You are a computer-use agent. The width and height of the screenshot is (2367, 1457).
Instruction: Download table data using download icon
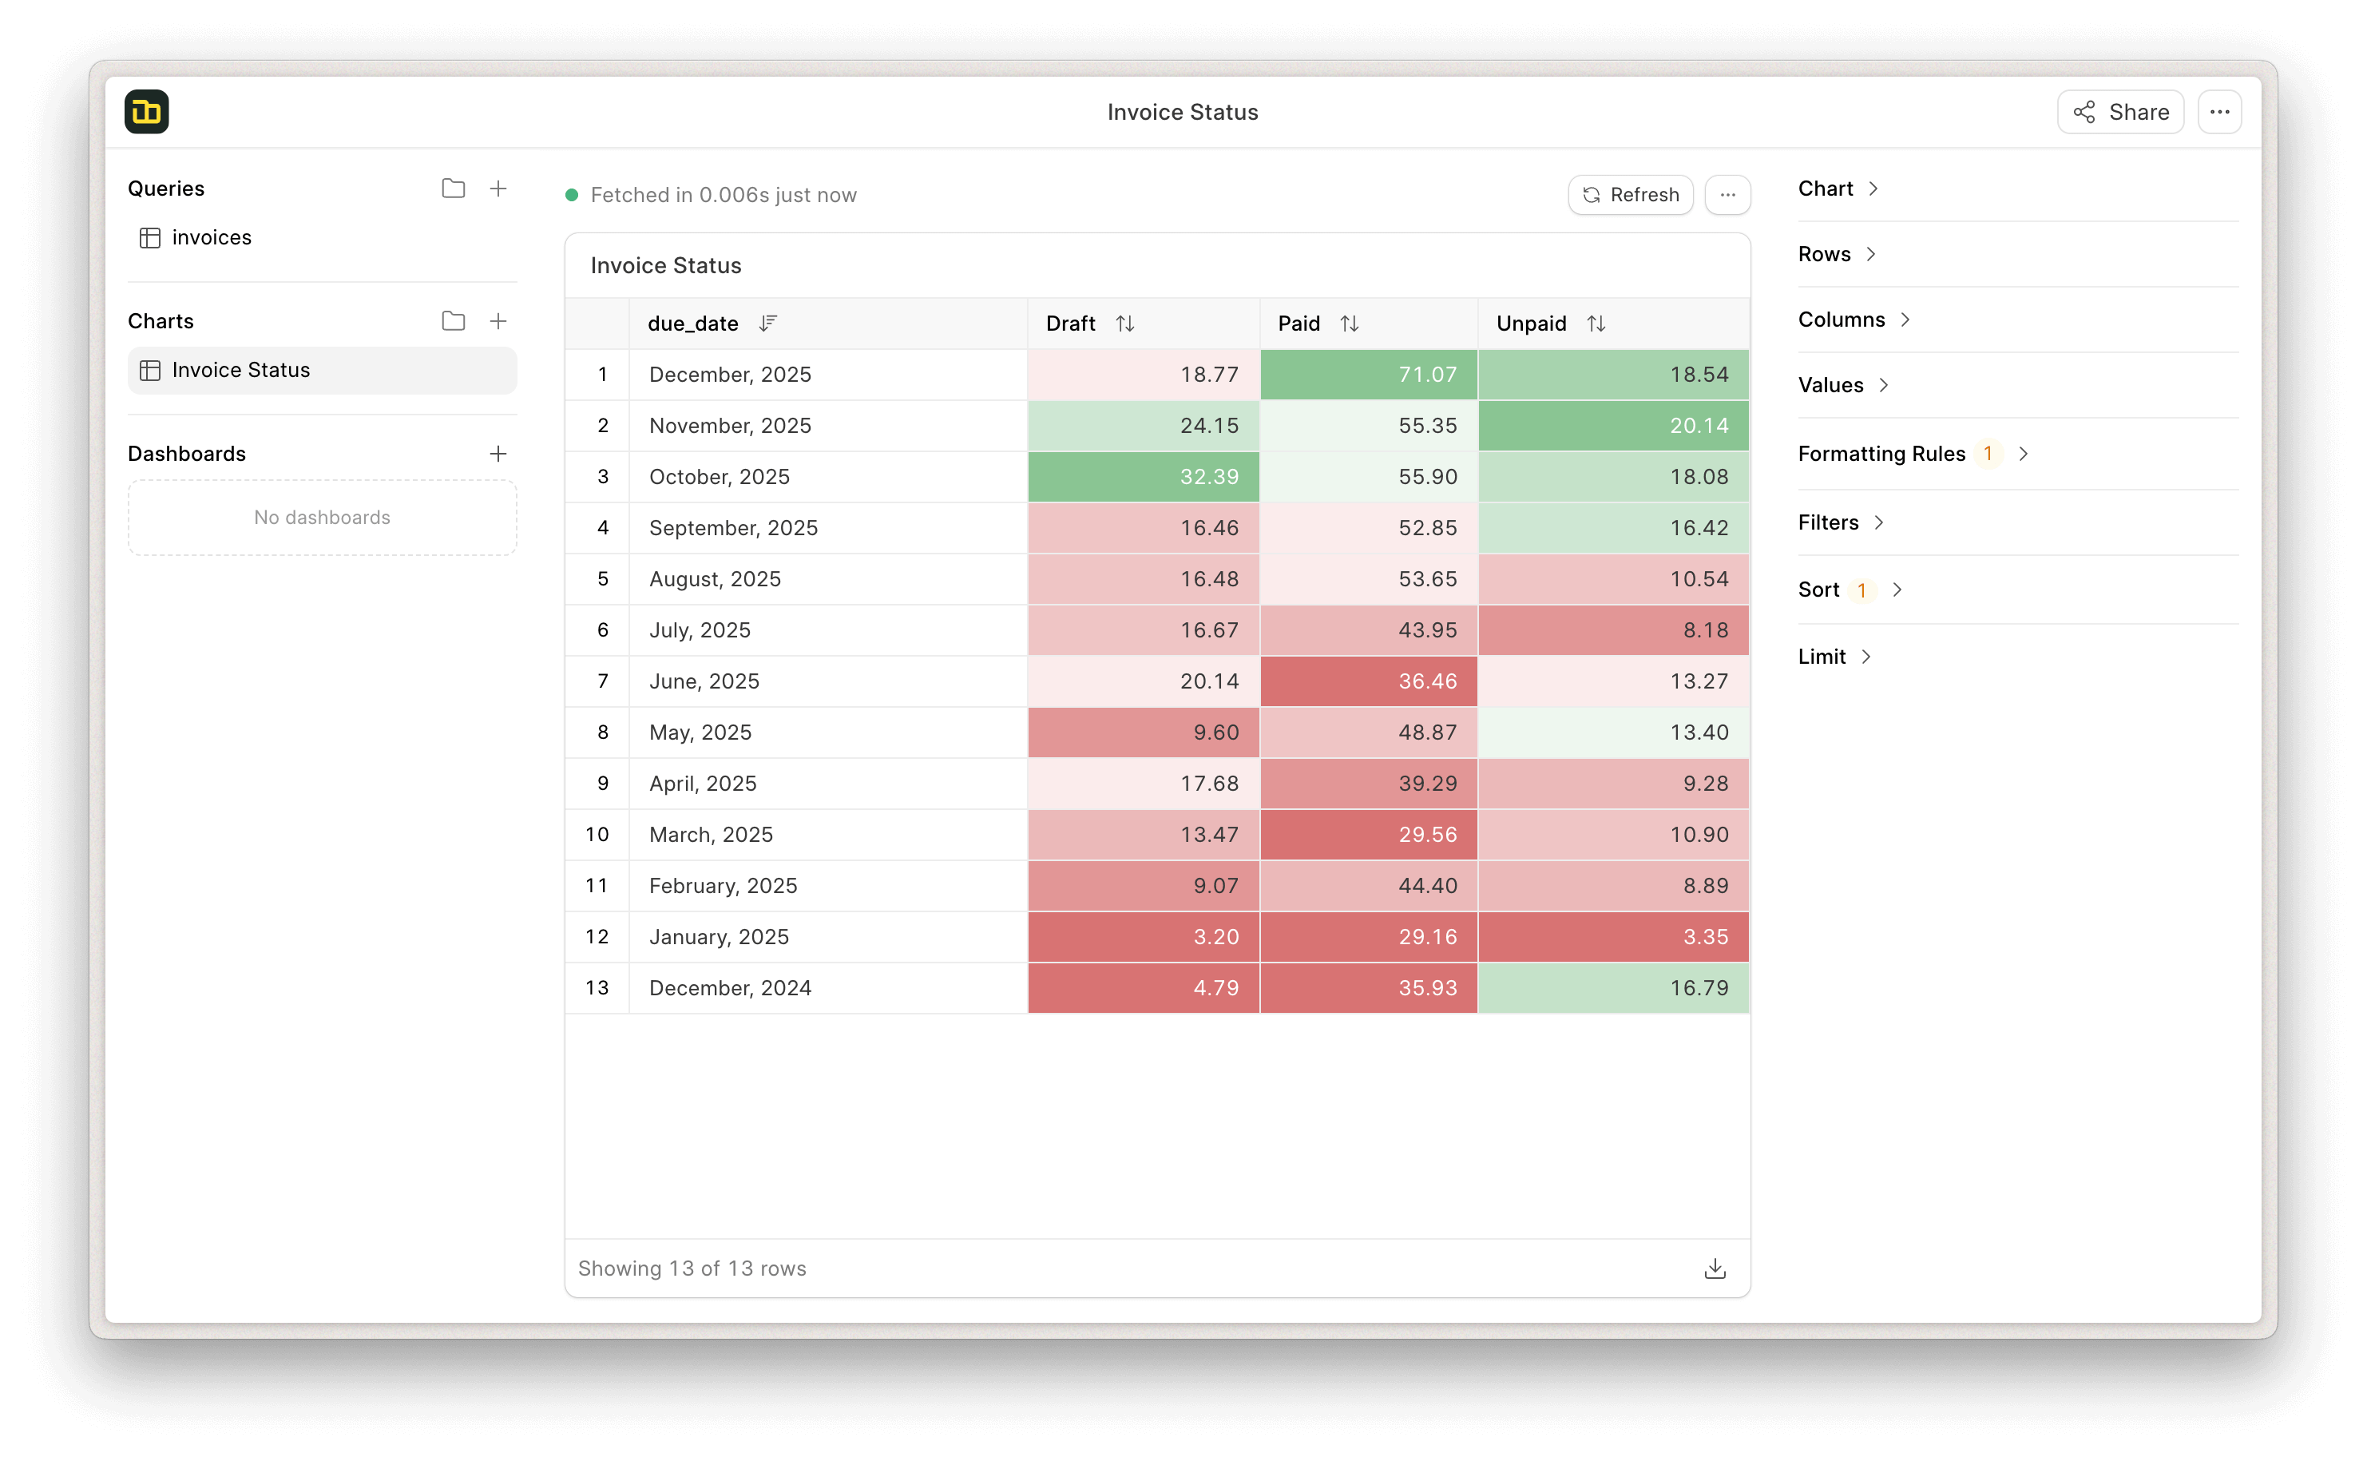point(1715,1269)
